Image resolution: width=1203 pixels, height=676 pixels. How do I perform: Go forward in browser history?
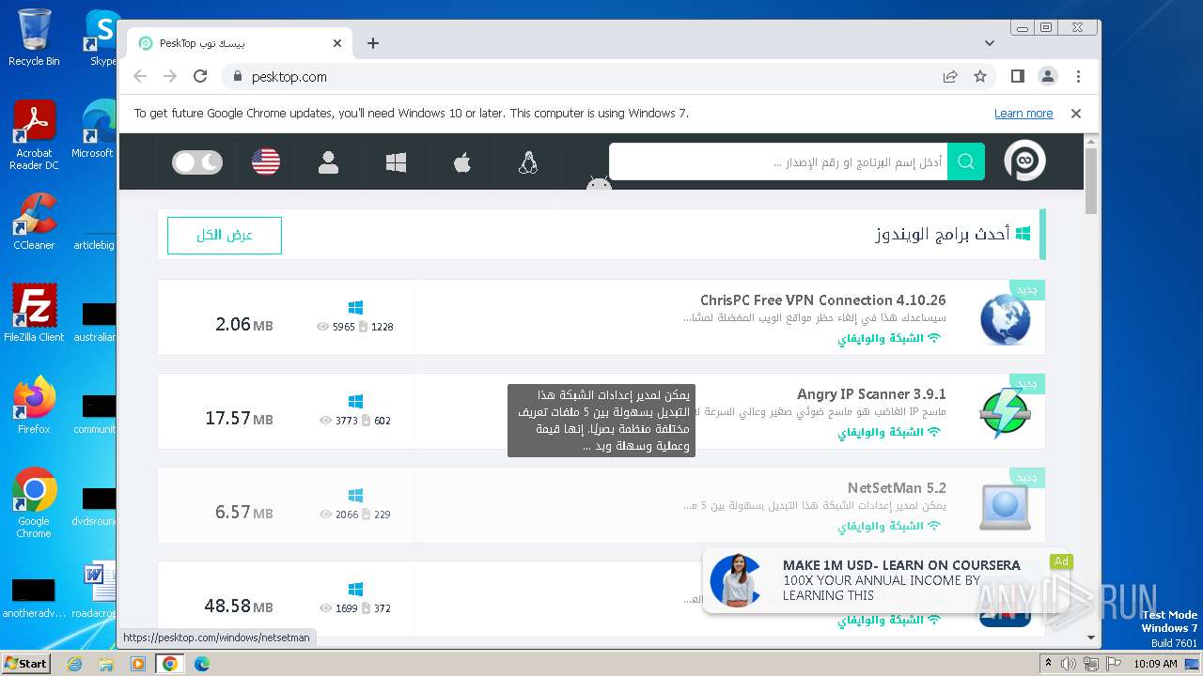coord(170,77)
